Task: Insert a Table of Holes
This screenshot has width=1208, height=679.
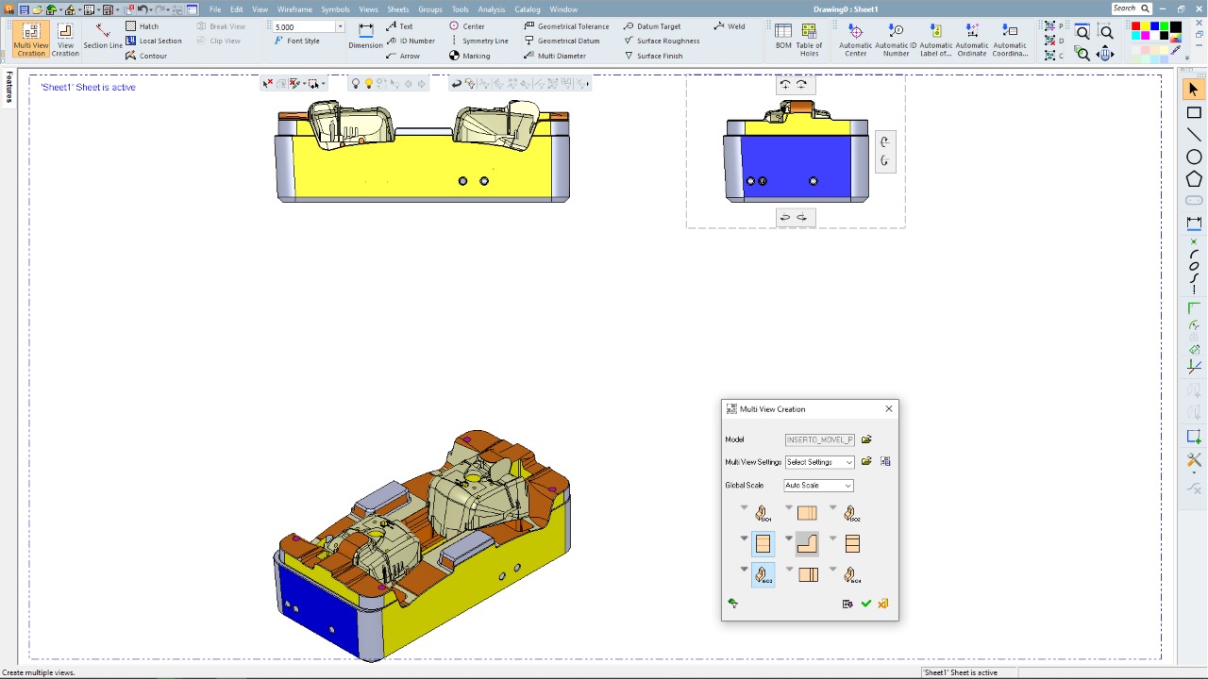Action: click(810, 38)
